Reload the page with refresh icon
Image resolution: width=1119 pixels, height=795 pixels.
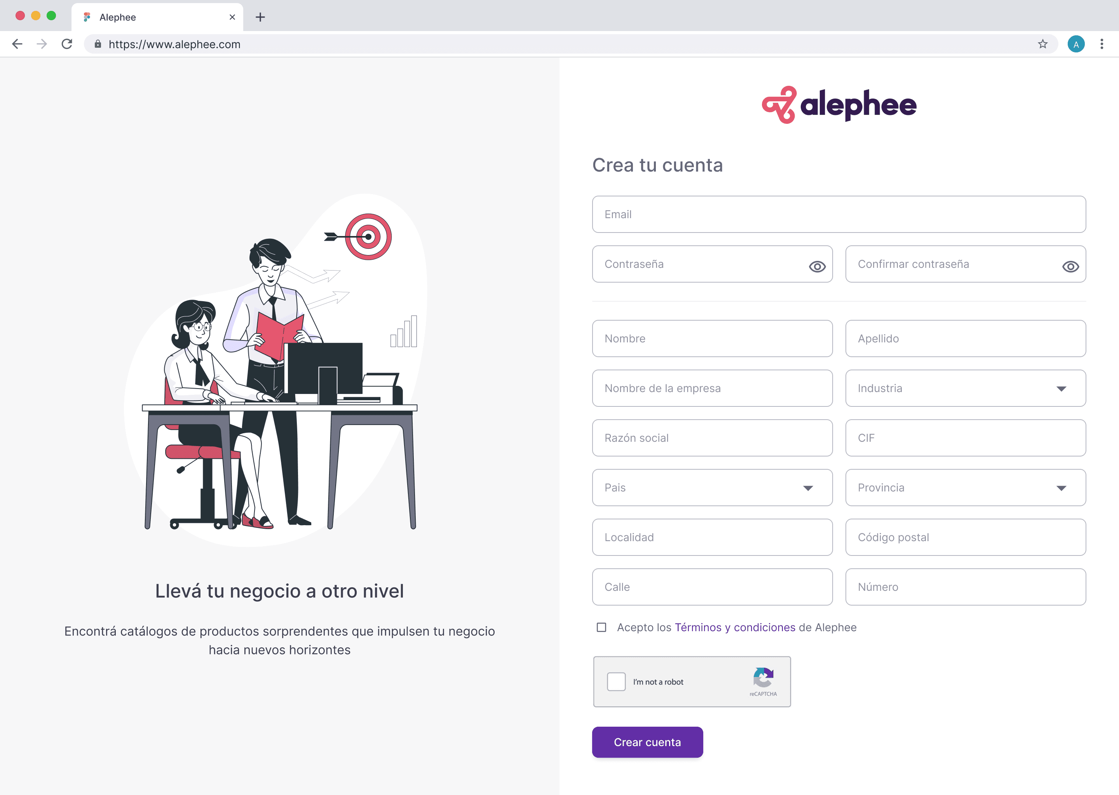coord(67,44)
